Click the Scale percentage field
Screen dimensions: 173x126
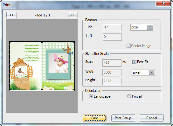[112, 63]
